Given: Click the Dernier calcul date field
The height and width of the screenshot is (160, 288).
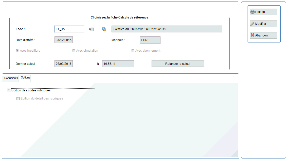Looking at the screenshot, I should tap(64, 64).
